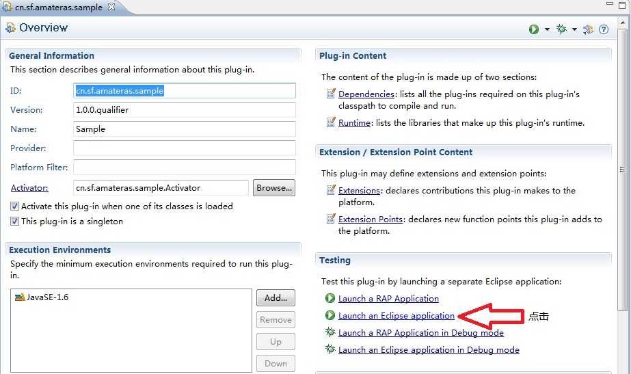Focus the Name field containing Sample
631x374 pixels.
[185, 129]
